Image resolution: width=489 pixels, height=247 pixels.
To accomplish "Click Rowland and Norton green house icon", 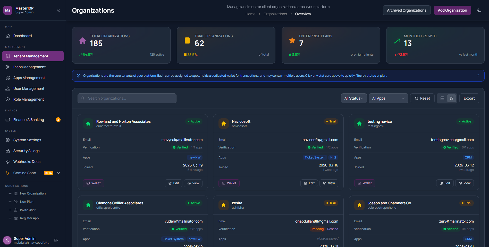I will pos(88,123).
